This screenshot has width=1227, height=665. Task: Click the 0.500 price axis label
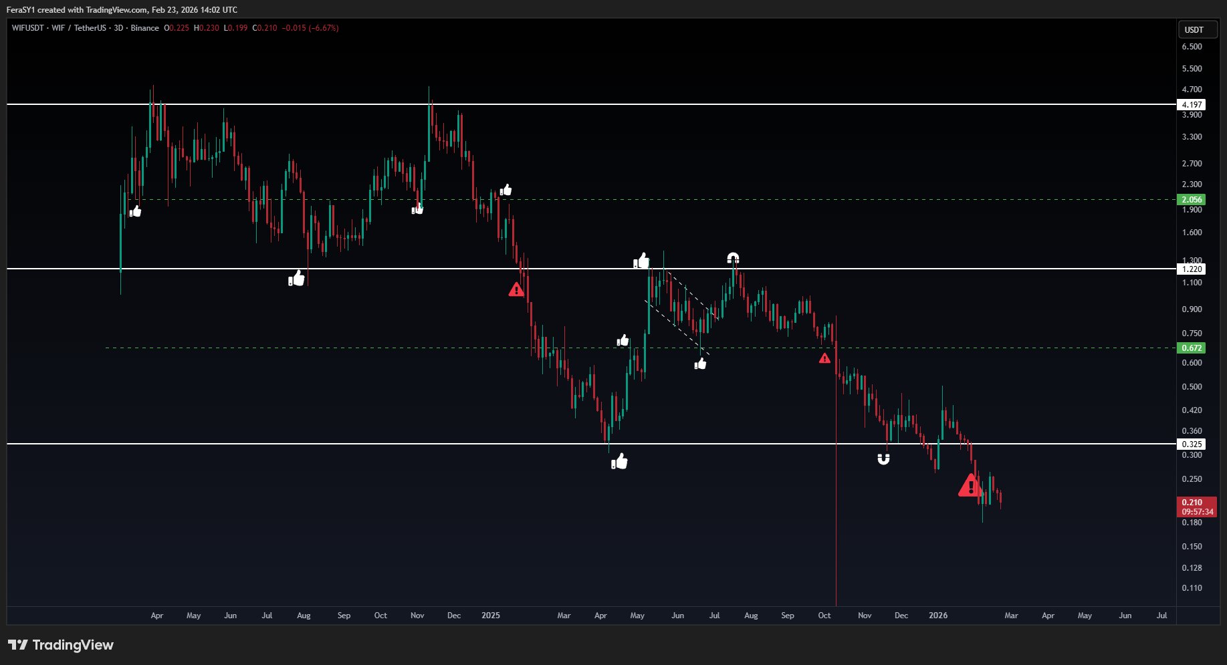point(1192,387)
